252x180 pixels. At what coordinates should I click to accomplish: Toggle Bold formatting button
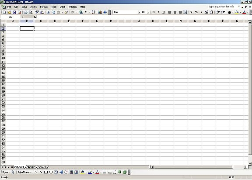[x=153, y=12]
